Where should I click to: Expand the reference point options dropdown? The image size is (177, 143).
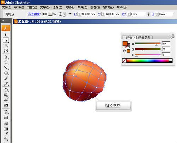tap(64, 14)
